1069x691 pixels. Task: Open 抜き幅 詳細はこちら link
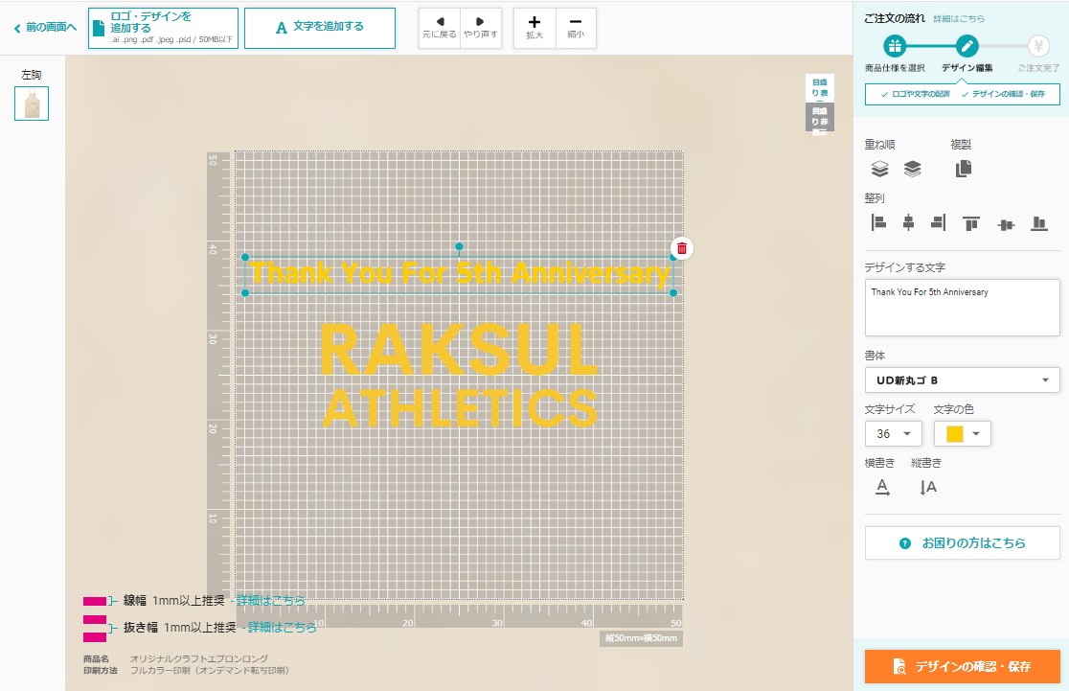coord(283,628)
